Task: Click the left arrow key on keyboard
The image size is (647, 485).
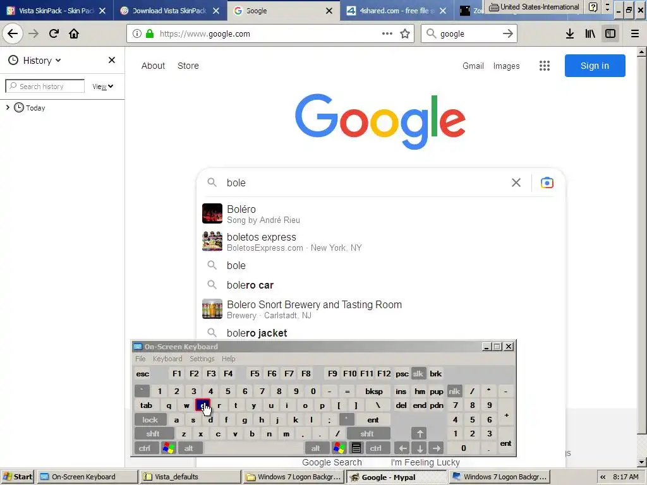Action: pos(403,448)
